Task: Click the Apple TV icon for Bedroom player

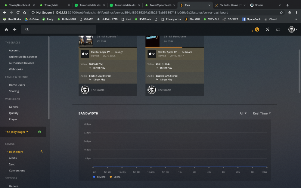Action: pos(152,54)
